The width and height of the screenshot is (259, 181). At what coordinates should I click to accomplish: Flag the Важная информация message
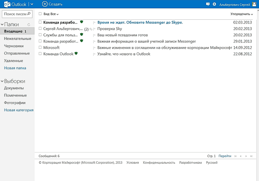pyautogui.click(x=94, y=42)
